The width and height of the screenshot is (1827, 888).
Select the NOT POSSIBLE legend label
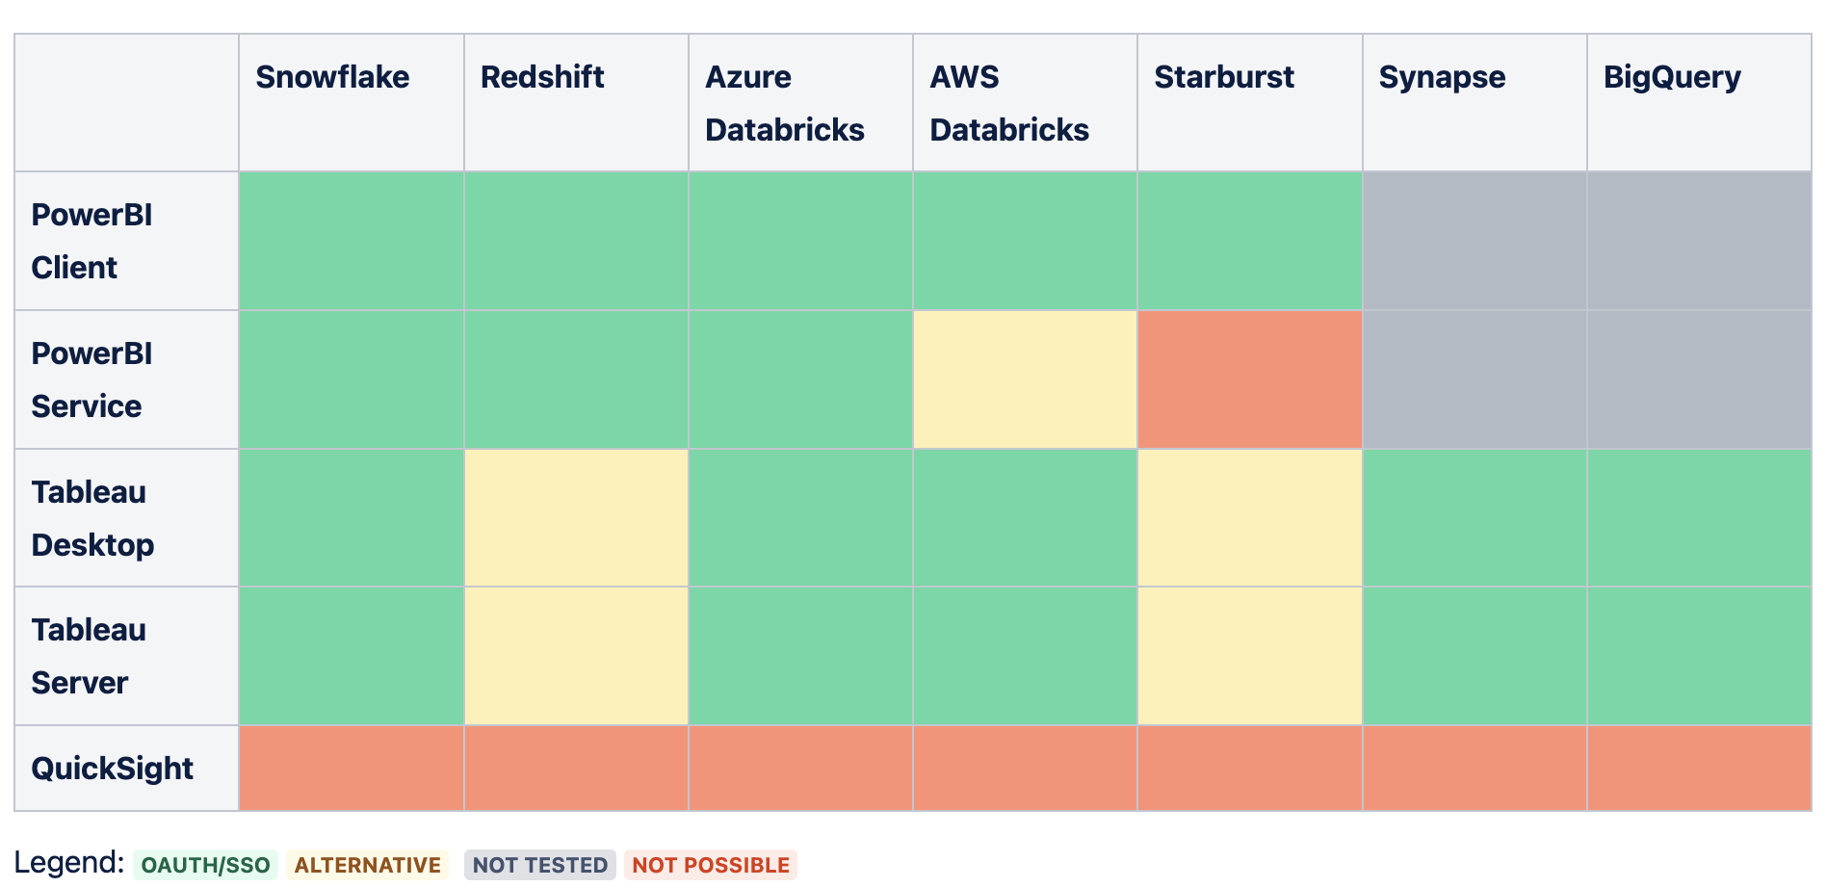[x=711, y=865]
